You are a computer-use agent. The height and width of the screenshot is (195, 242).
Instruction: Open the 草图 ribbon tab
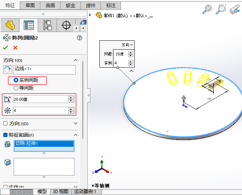[x=30, y=5]
